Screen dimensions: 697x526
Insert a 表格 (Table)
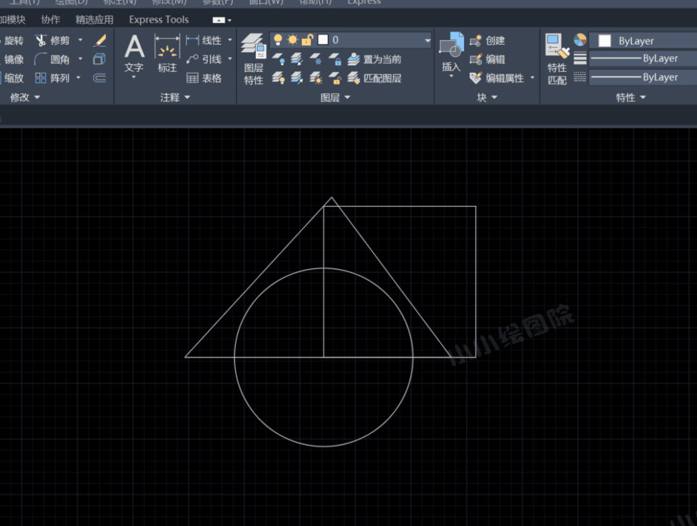tap(204, 78)
